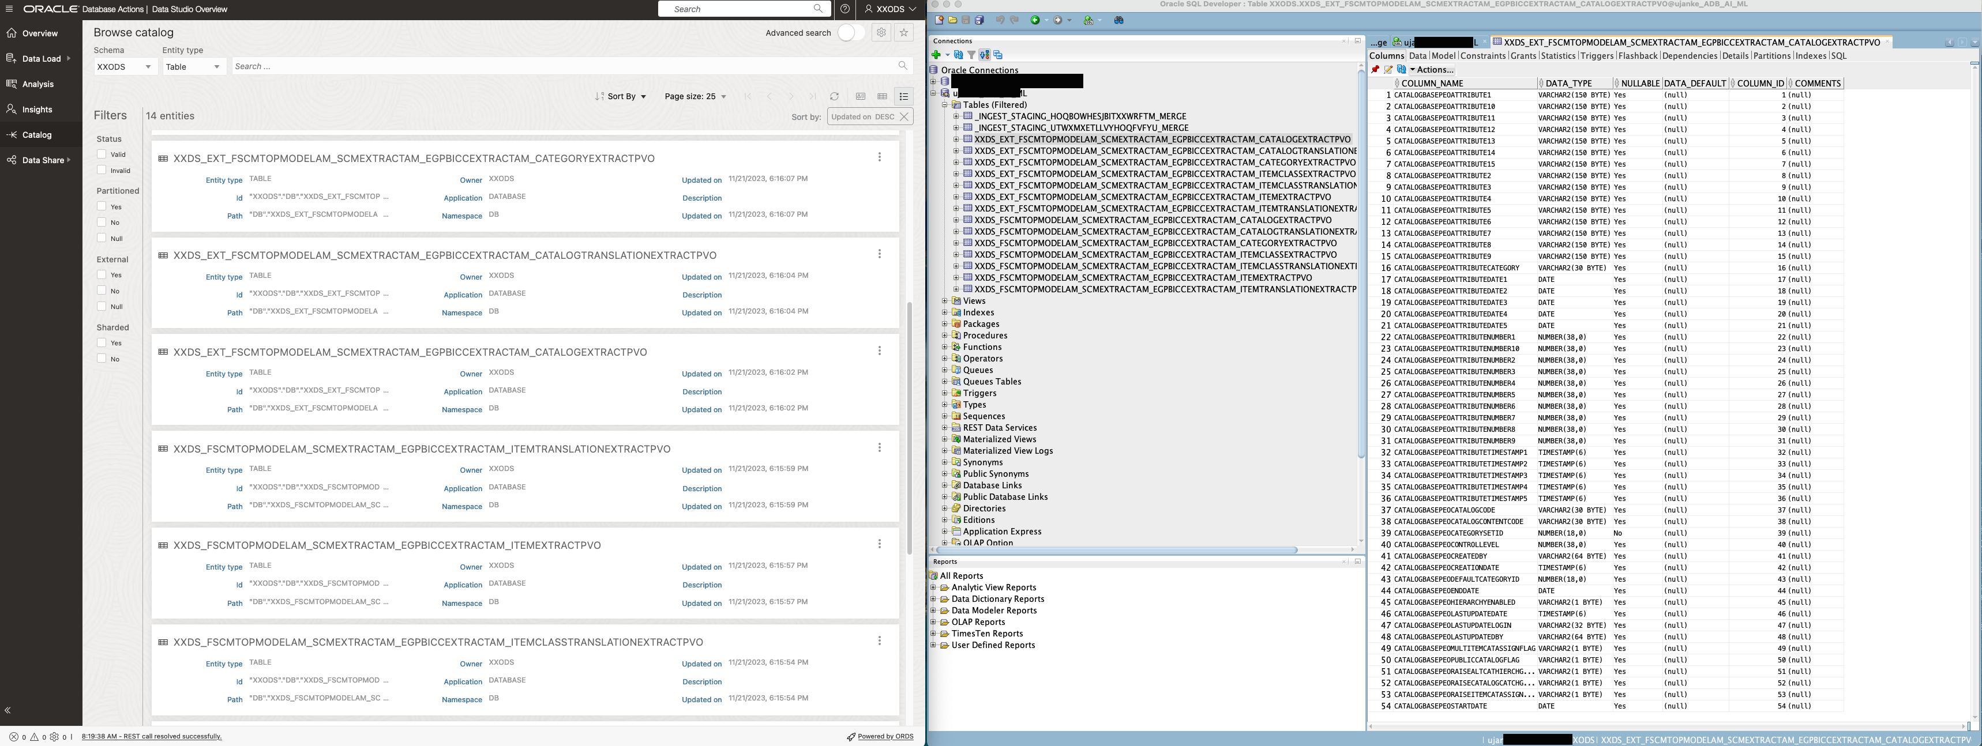Click the refresh connections icon
This screenshot has height=746, width=1982.
click(x=959, y=55)
